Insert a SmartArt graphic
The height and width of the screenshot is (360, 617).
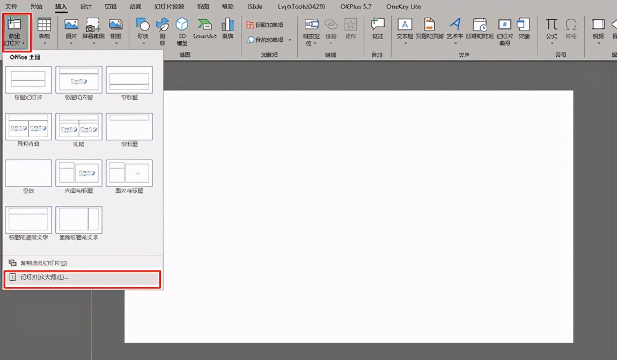[x=204, y=31]
